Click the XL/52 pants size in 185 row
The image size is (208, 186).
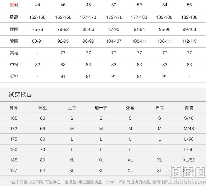189,160
